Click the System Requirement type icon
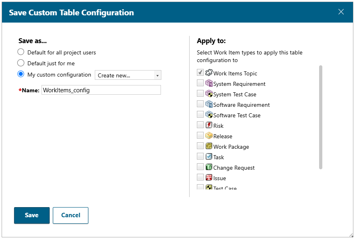 click(209, 83)
